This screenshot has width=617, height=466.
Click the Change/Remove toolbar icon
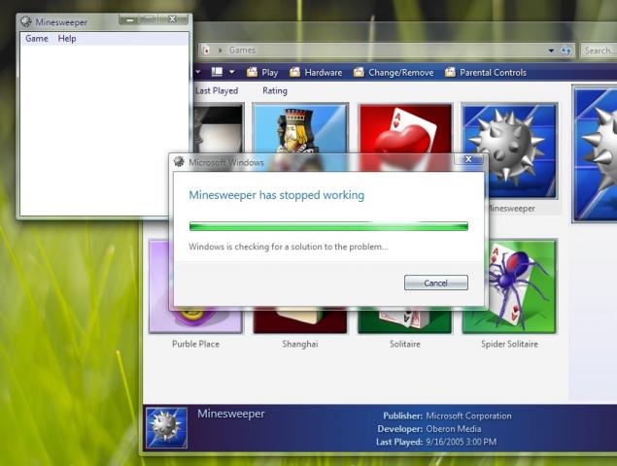(359, 73)
